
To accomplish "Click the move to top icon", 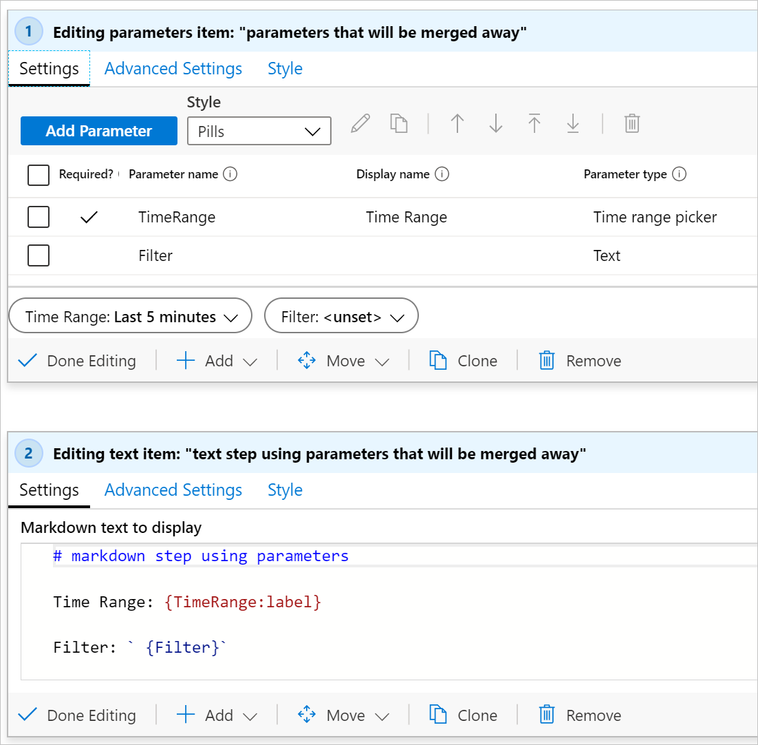I will (x=534, y=124).
